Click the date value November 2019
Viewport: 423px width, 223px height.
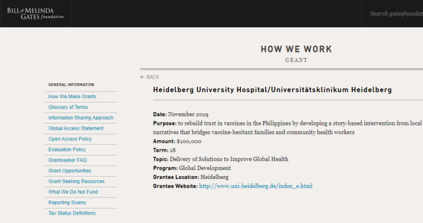pyautogui.click(x=188, y=115)
